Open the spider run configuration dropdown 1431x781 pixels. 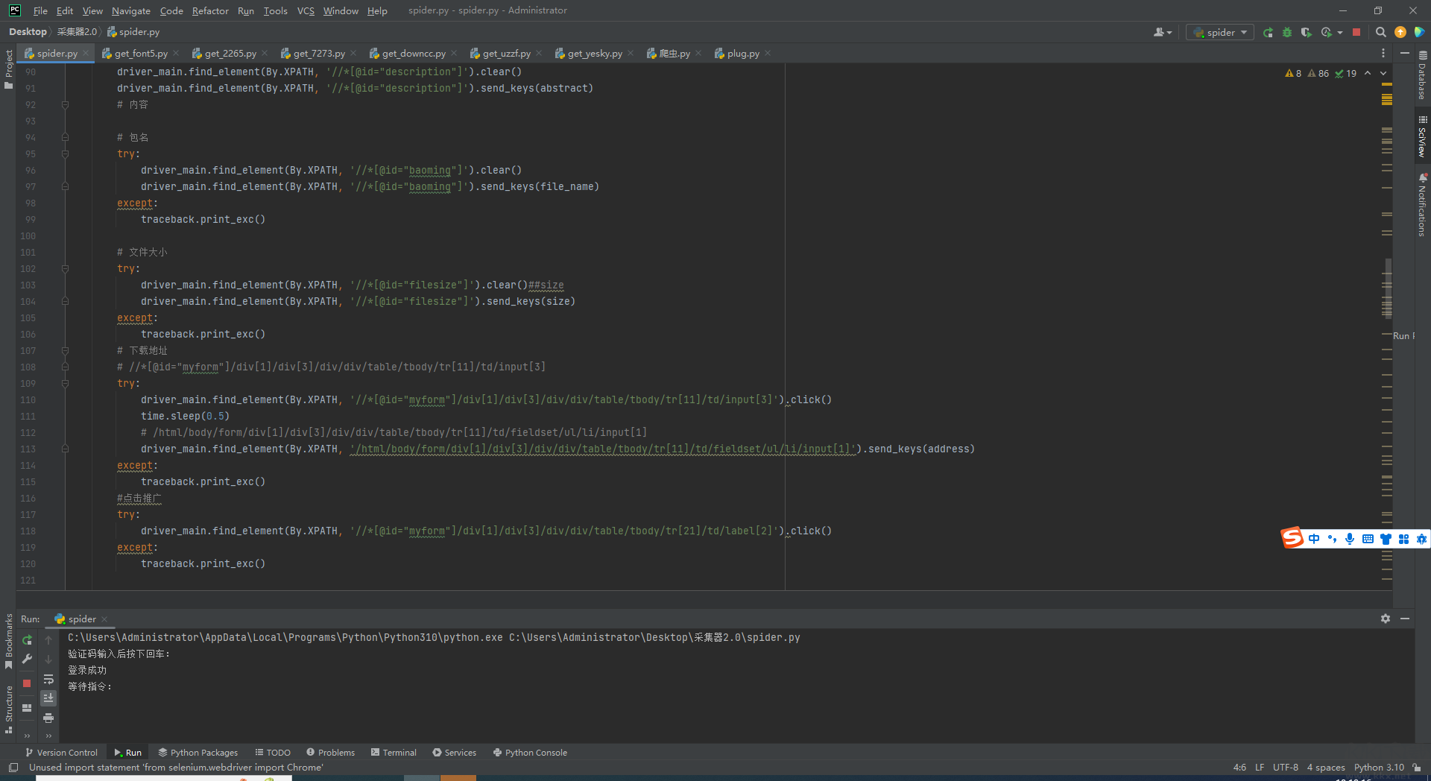coord(1220,33)
